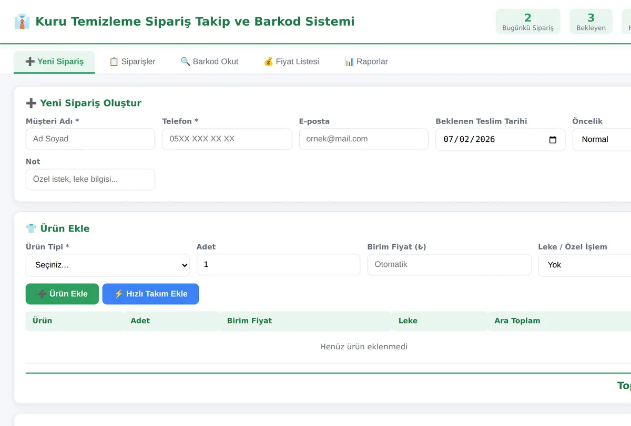Click the E-posta input field
This screenshot has height=426, width=631.
[x=364, y=139]
